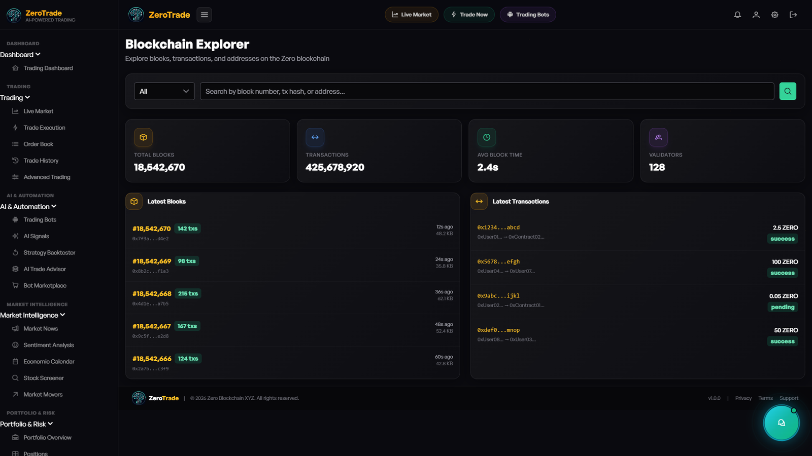Open the user profile icon
This screenshot has width=812, height=456.
point(756,15)
